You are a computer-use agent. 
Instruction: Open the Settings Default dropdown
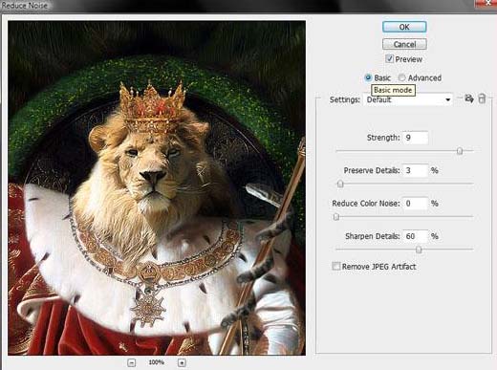pos(408,99)
